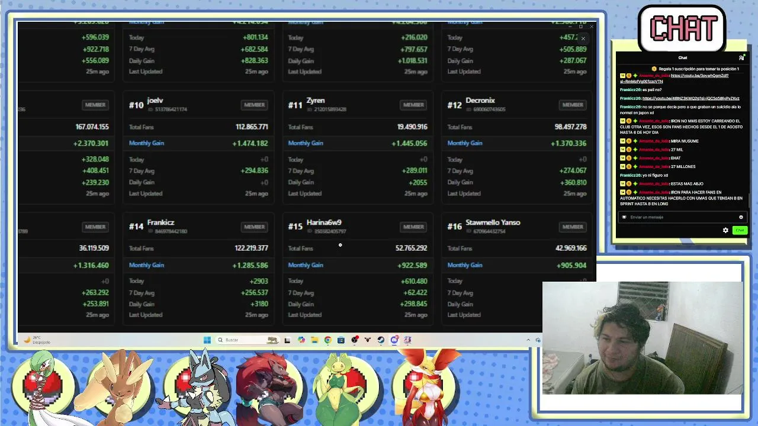The width and height of the screenshot is (758, 426).
Task: Click Decronix daily gain value +360.810
Action: pyautogui.click(x=573, y=182)
